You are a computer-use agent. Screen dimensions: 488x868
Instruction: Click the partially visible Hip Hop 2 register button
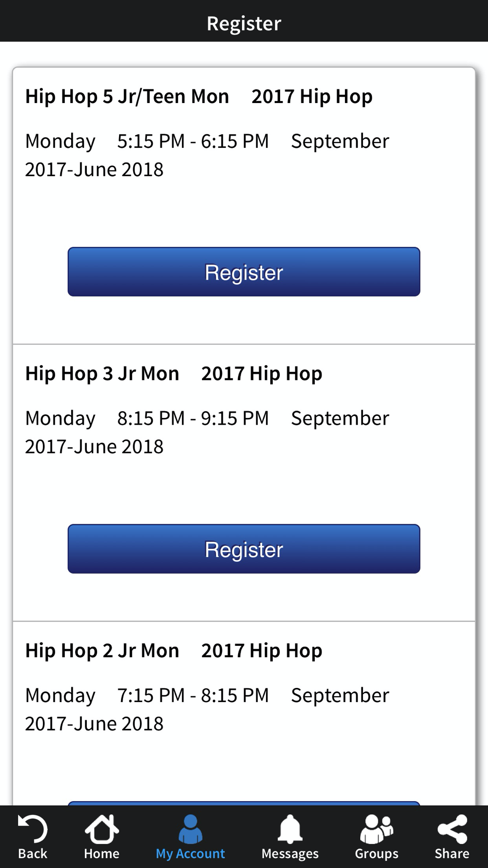[x=244, y=803]
